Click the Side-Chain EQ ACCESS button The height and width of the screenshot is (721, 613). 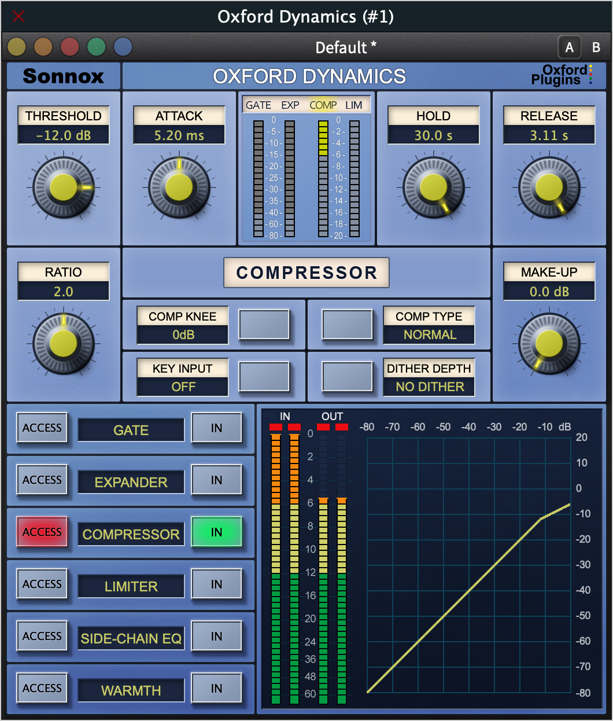(x=42, y=636)
